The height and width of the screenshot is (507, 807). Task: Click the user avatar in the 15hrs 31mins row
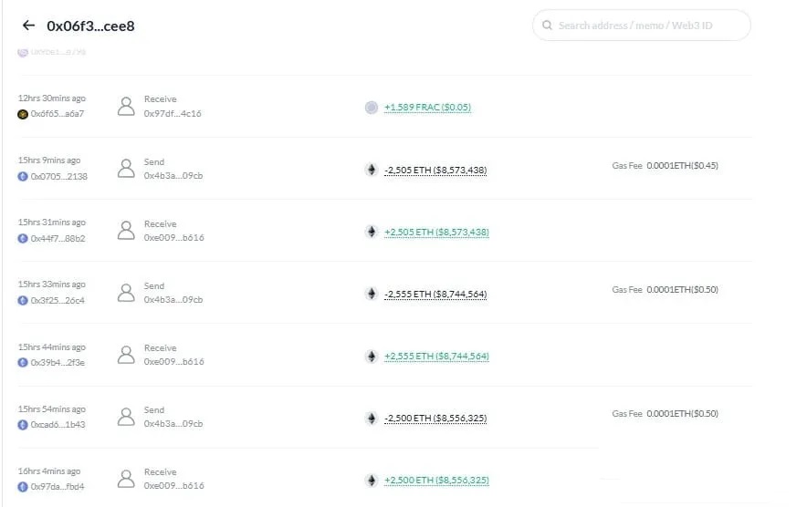(126, 231)
